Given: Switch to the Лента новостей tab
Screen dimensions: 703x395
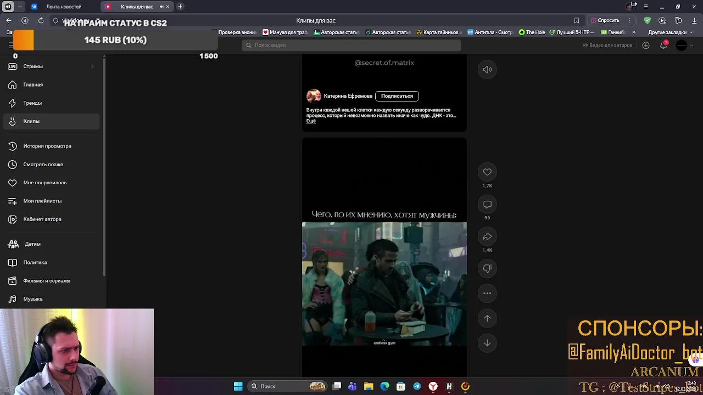Looking at the screenshot, I should coord(63,7).
